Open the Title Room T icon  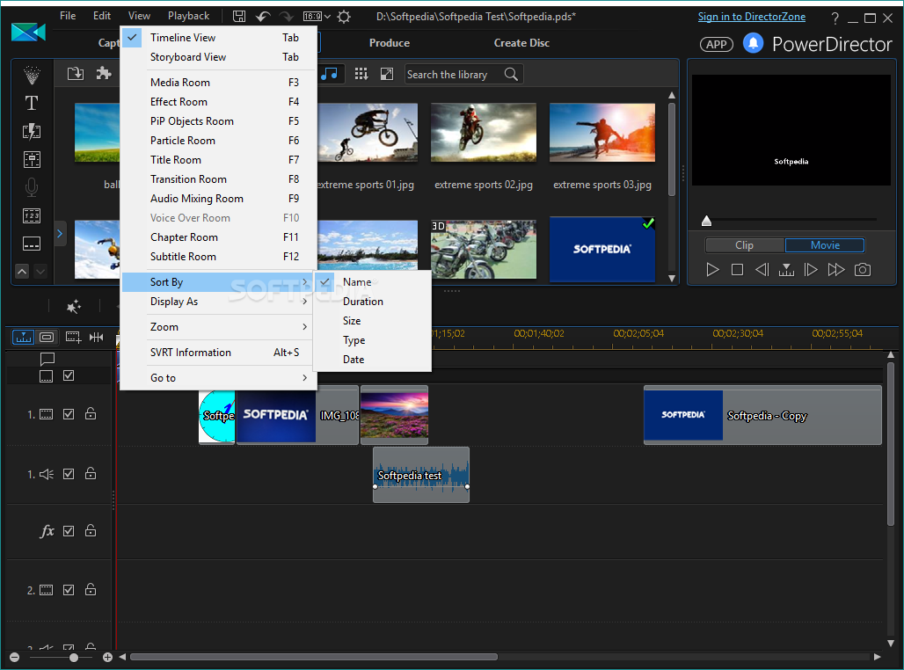click(x=32, y=103)
